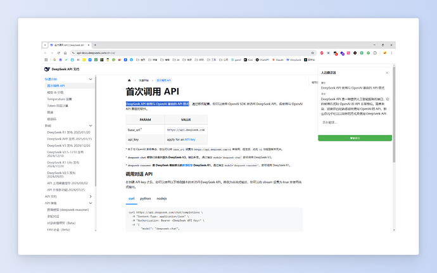Reload the page with the refresh icon

point(58,53)
